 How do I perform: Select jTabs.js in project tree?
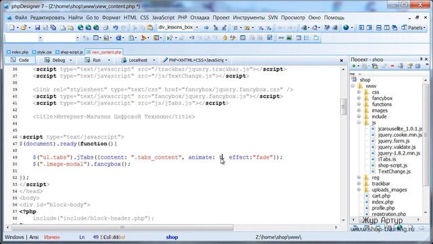pyautogui.click(x=387, y=159)
